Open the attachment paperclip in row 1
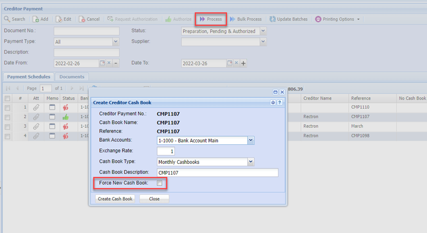The width and height of the screenshot is (427, 233). pyautogui.click(x=36, y=107)
